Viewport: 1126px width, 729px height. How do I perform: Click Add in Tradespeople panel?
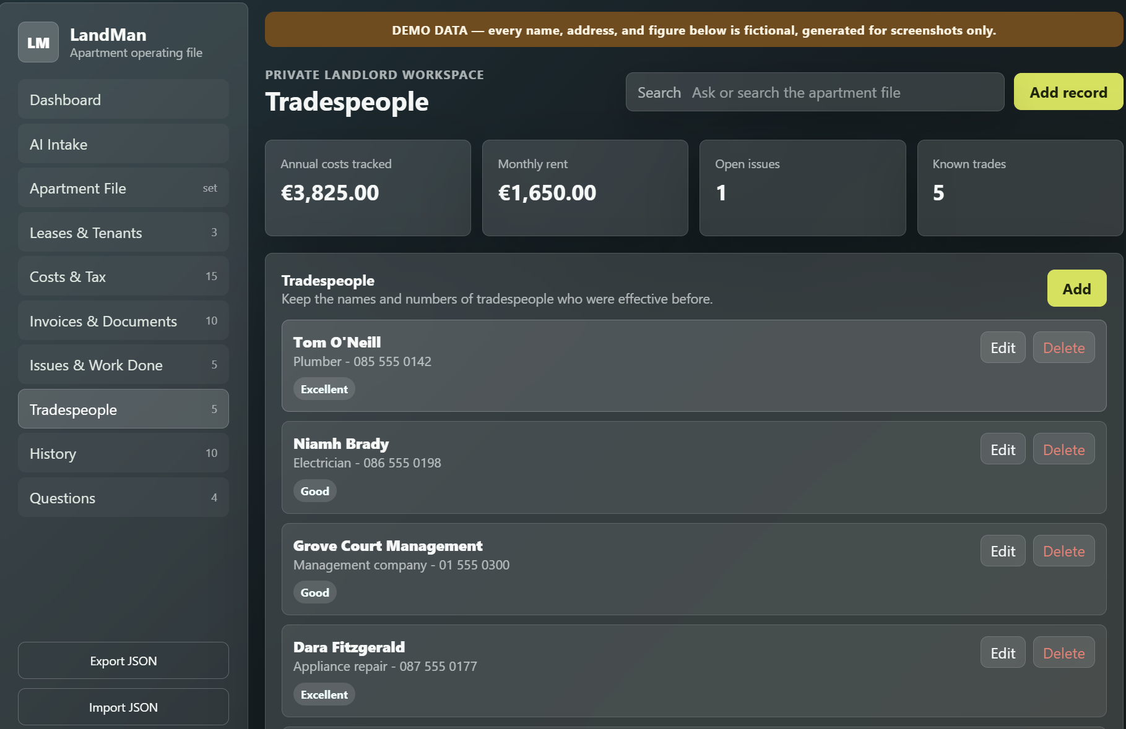coord(1076,289)
